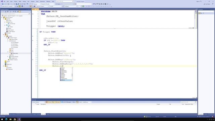This screenshot has height=121, width=215.
Task: Click the Categorized icon in Properties panel
Action: [199, 13]
